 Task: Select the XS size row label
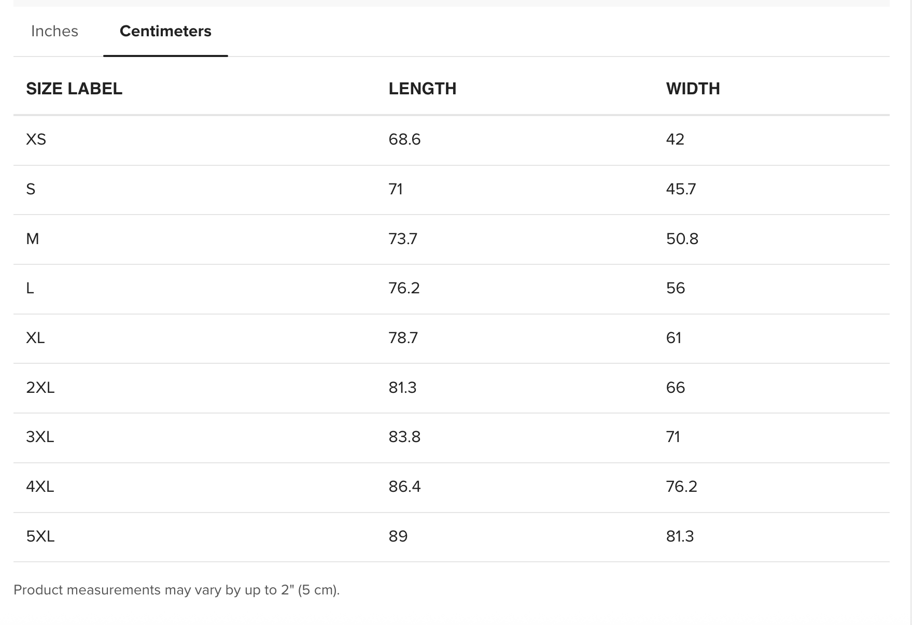point(36,139)
